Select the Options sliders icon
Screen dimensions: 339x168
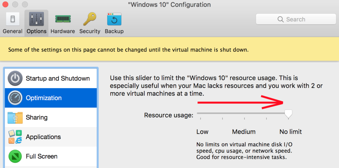(36, 19)
